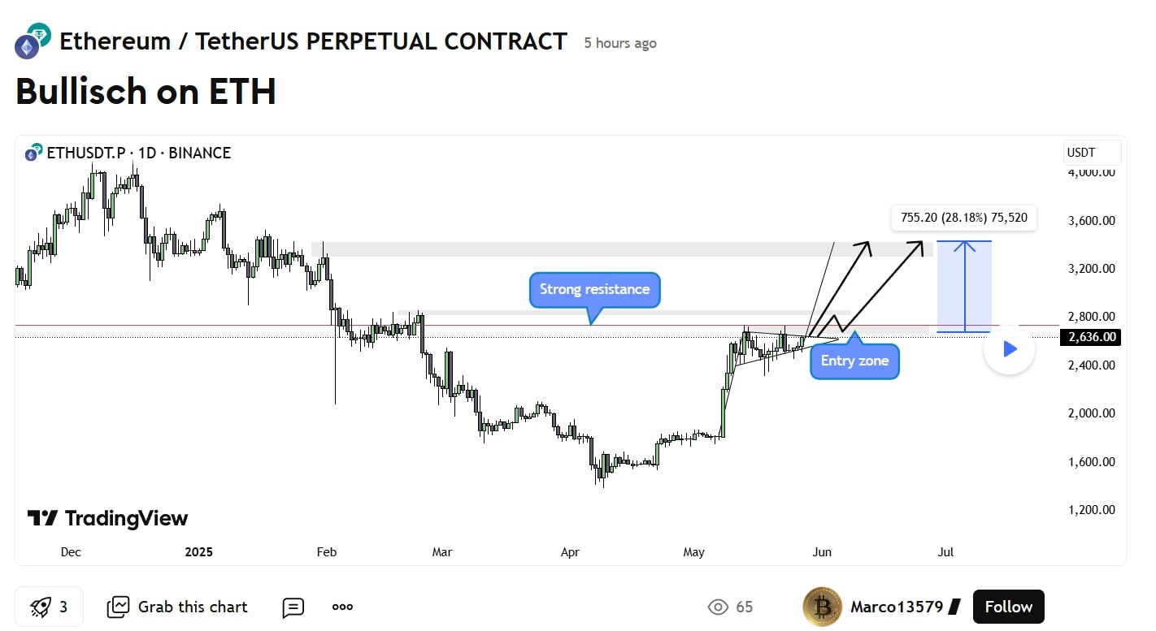
Task: Select the Entry zone callout label
Action: coord(854,361)
